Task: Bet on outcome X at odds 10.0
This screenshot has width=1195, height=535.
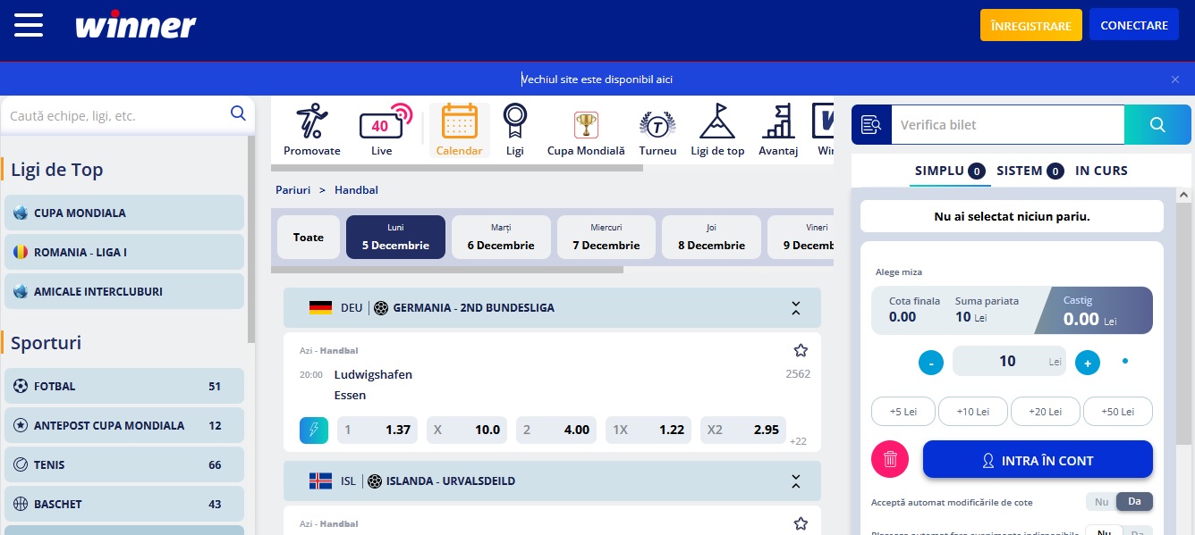Action: click(x=467, y=430)
